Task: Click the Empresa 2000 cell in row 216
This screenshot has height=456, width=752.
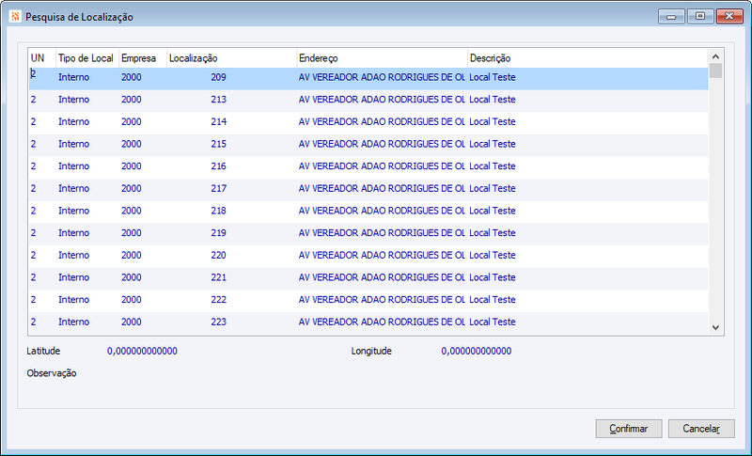Action: [131, 166]
